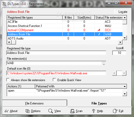134x117 pixels.
Task: Click the Icon# number field
Action: pyautogui.click(x=119, y=53)
